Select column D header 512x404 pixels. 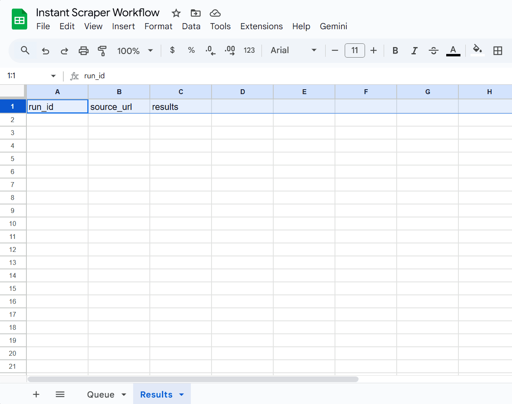242,92
